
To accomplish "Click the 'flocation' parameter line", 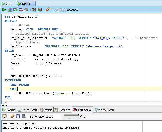I will pos(44,59).
